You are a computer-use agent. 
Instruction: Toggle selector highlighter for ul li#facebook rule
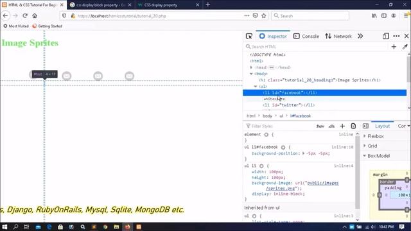tap(283, 147)
